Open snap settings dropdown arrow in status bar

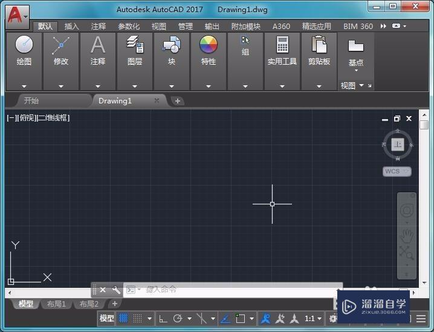click(149, 319)
